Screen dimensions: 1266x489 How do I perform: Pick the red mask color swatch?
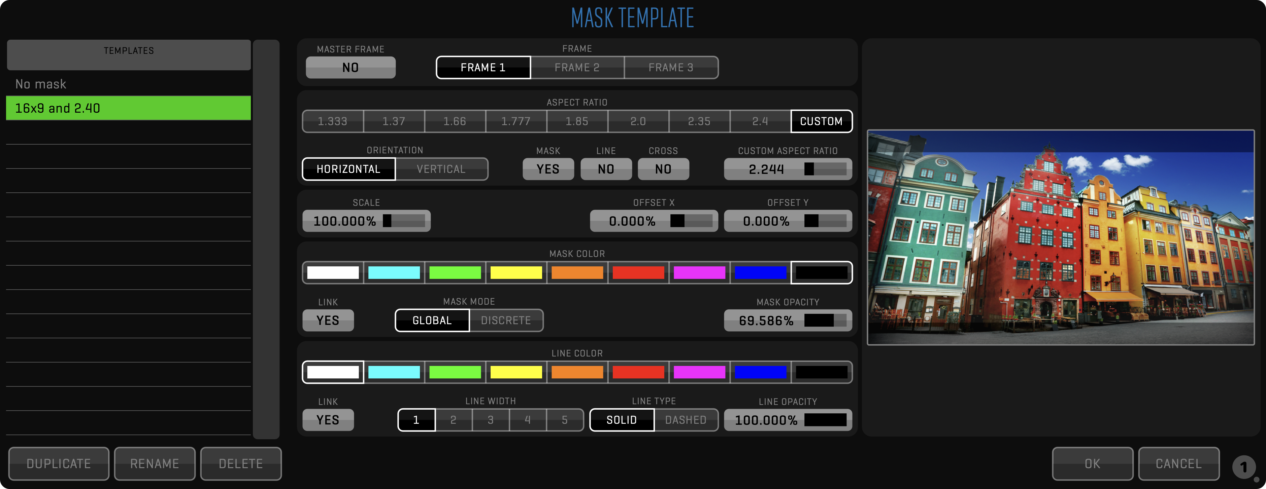click(x=638, y=272)
